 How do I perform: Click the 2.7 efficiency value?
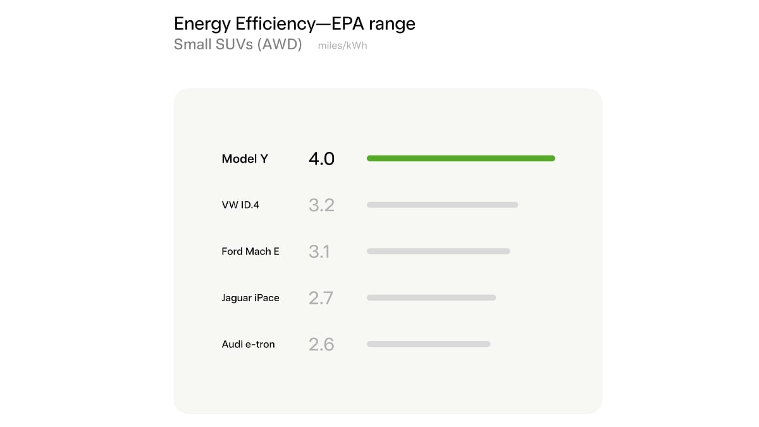click(x=321, y=297)
